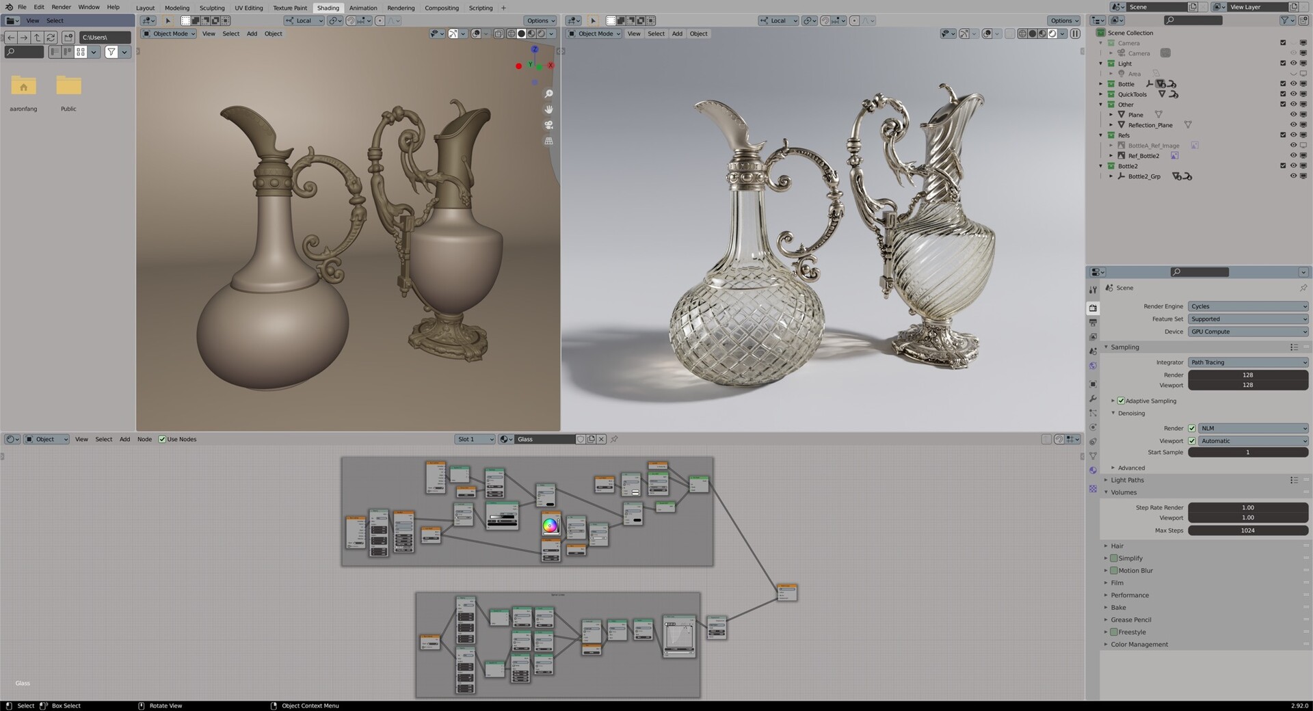
Task: Click the Max Steps value 1024
Action: pos(1248,531)
